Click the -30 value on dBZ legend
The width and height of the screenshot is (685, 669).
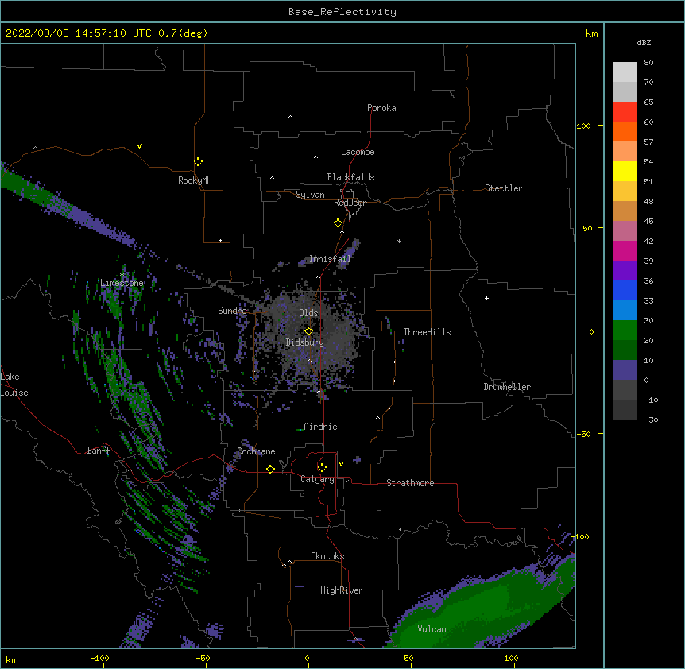coord(651,420)
